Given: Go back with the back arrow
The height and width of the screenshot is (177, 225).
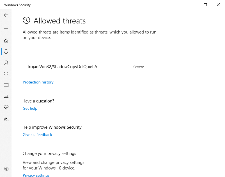Looking at the screenshot, I should pos(6,15).
